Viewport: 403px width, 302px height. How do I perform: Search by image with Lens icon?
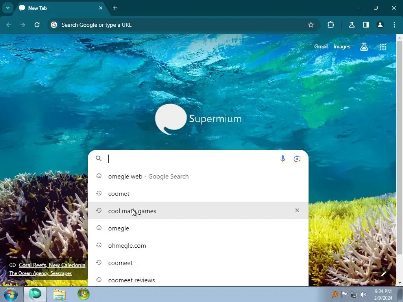tap(297, 159)
